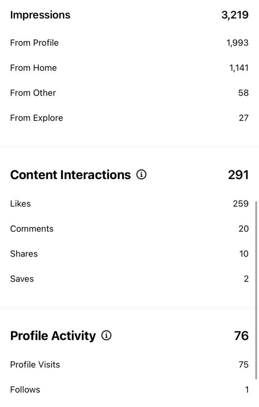Click the From Other label
The height and width of the screenshot is (407, 259).
tap(33, 93)
